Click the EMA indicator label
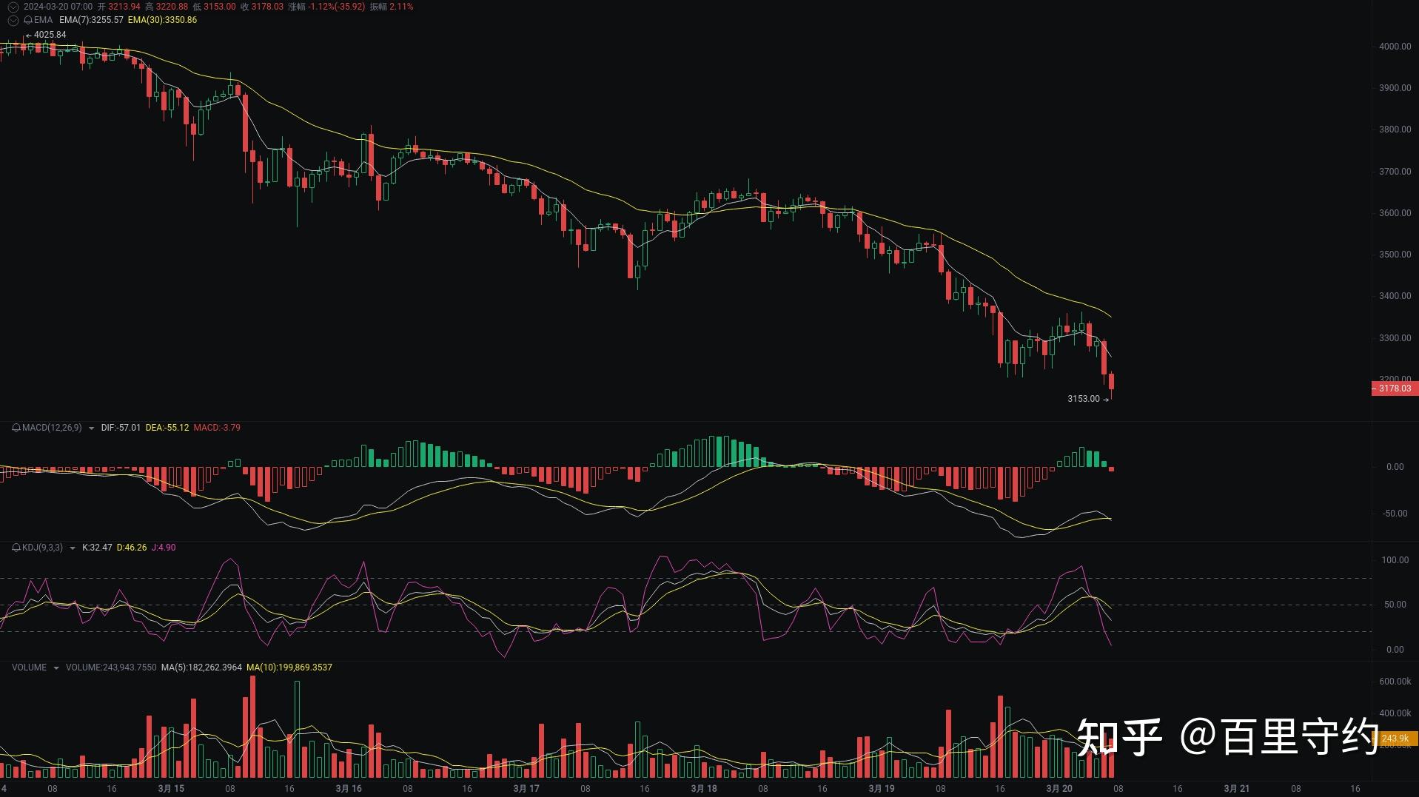Screen dimensions: 1419x797 43,20
